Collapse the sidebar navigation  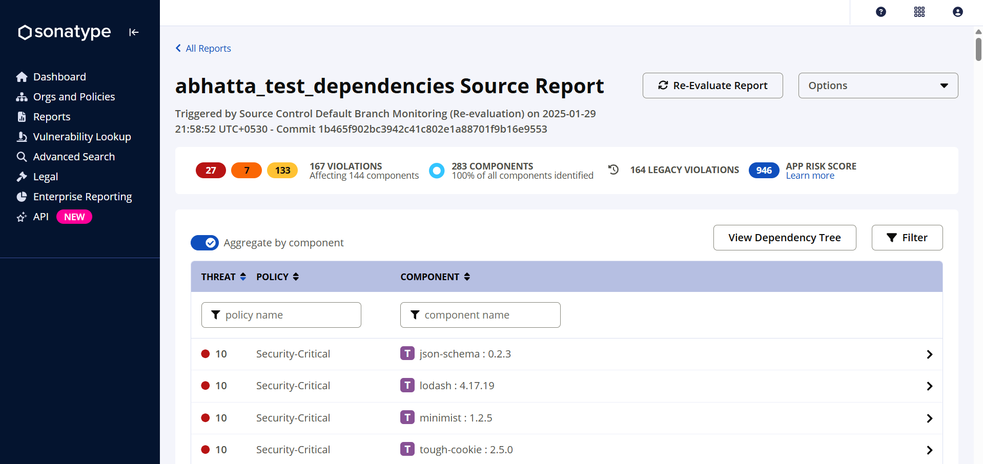click(134, 32)
